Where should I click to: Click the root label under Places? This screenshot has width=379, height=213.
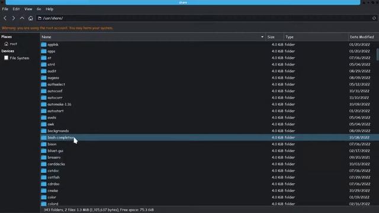click(13, 44)
